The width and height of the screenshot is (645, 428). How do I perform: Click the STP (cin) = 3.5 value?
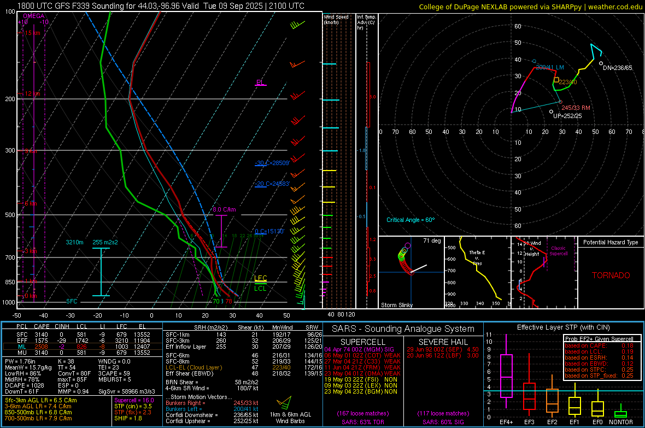click(x=133, y=406)
